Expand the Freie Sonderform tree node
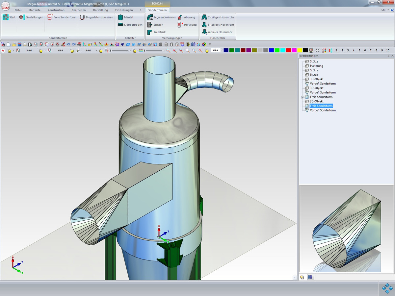The height and width of the screenshot is (296, 395). pyautogui.click(x=302, y=97)
